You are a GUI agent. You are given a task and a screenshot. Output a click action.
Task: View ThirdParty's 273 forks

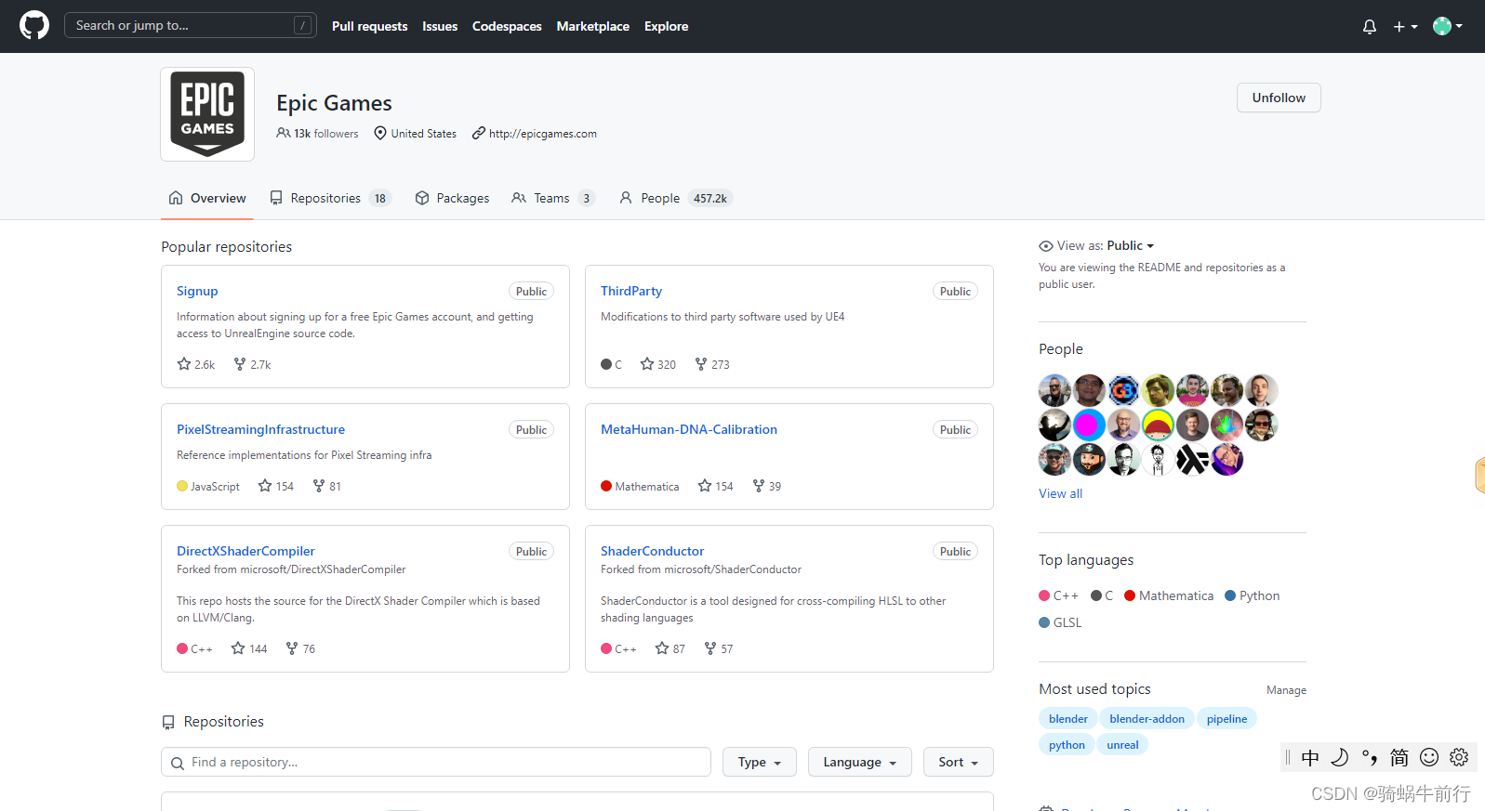(x=712, y=364)
